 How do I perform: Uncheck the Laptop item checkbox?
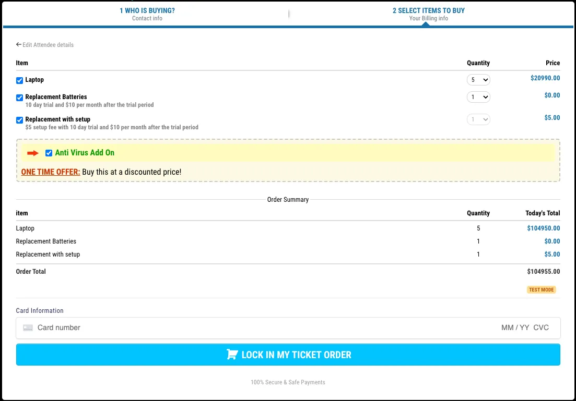[x=19, y=80]
